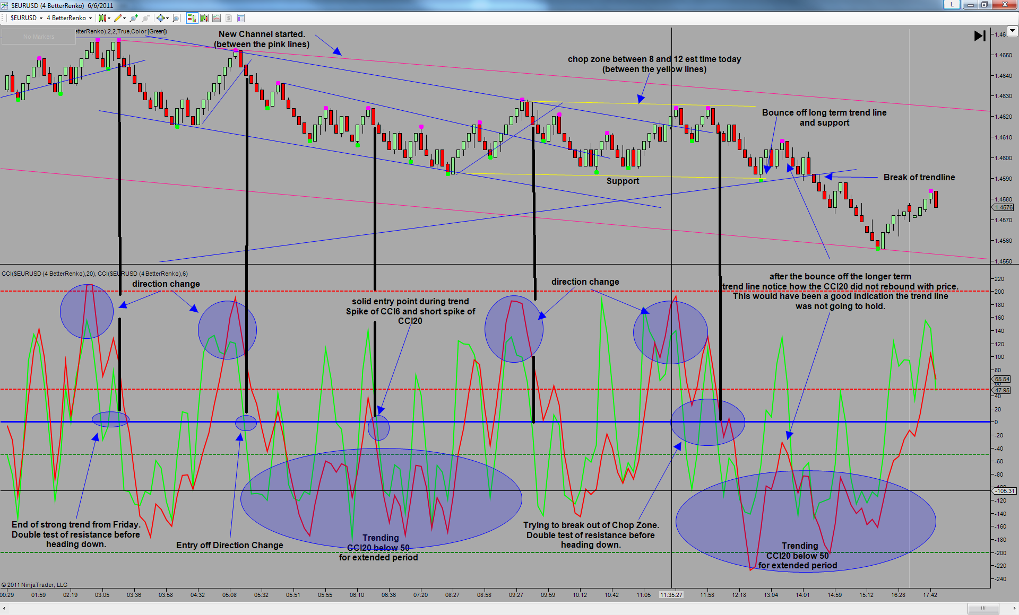Jump to the latest bar arrow
This screenshot has height=615, width=1019.
(980, 36)
